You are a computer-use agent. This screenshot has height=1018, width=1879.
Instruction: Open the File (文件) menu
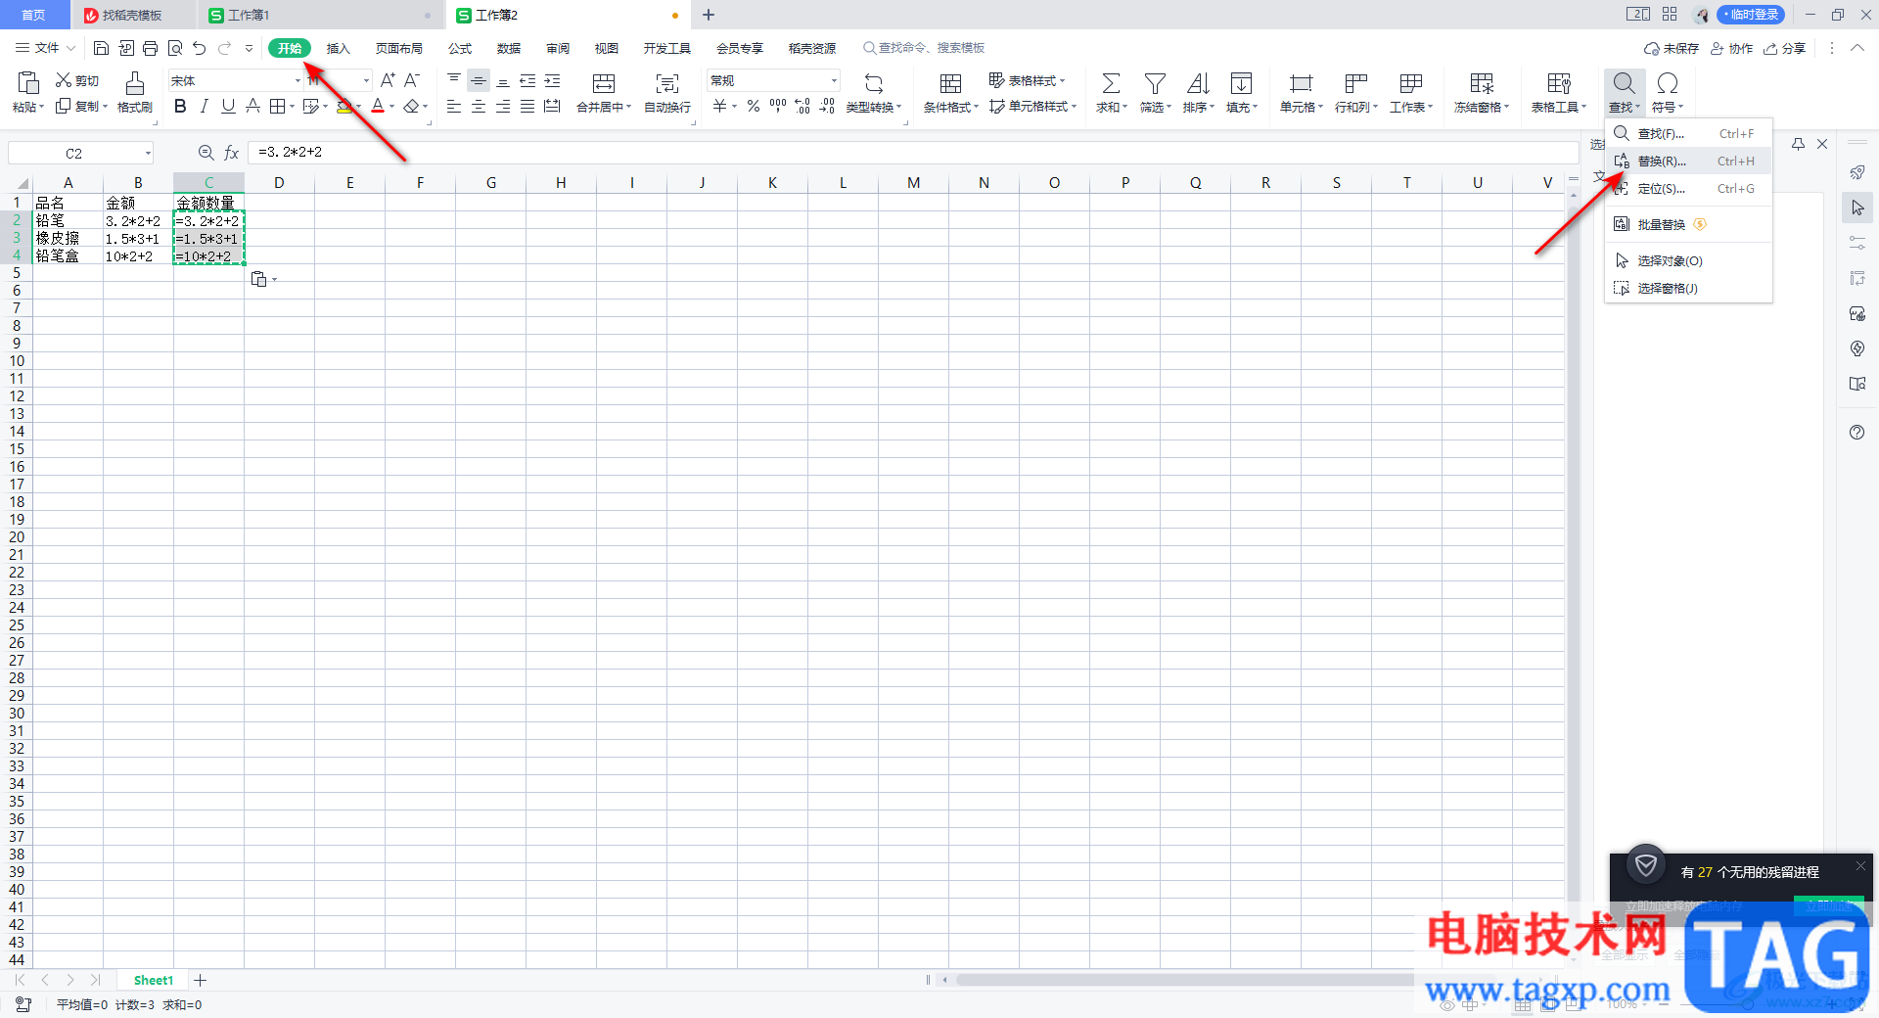coord(46,48)
